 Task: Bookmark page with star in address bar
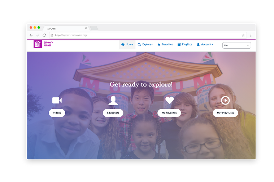coord(243,35)
